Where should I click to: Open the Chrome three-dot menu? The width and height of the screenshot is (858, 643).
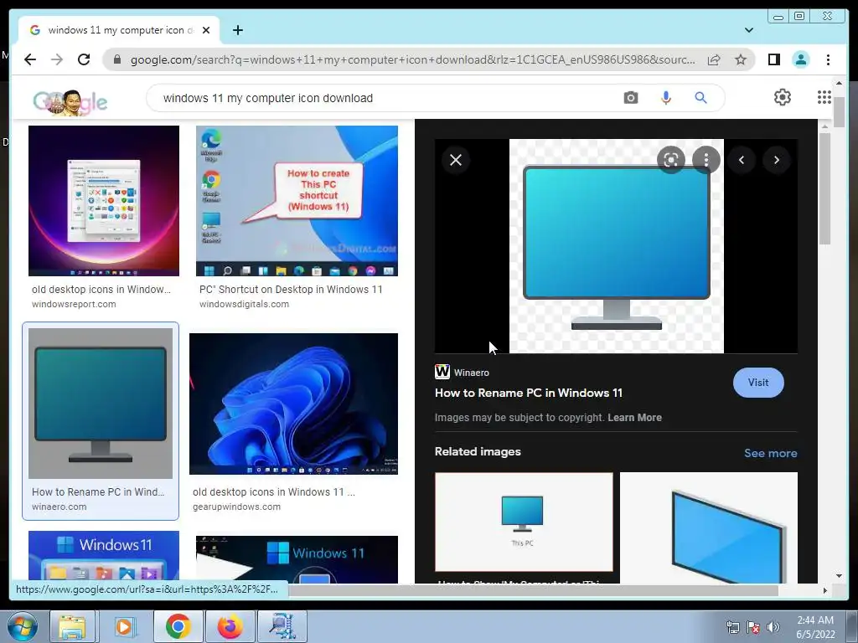pyautogui.click(x=828, y=59)
